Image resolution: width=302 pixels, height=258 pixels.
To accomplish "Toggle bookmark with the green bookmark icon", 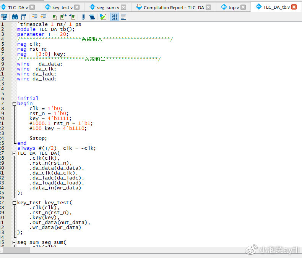I will tap(55, 17).
